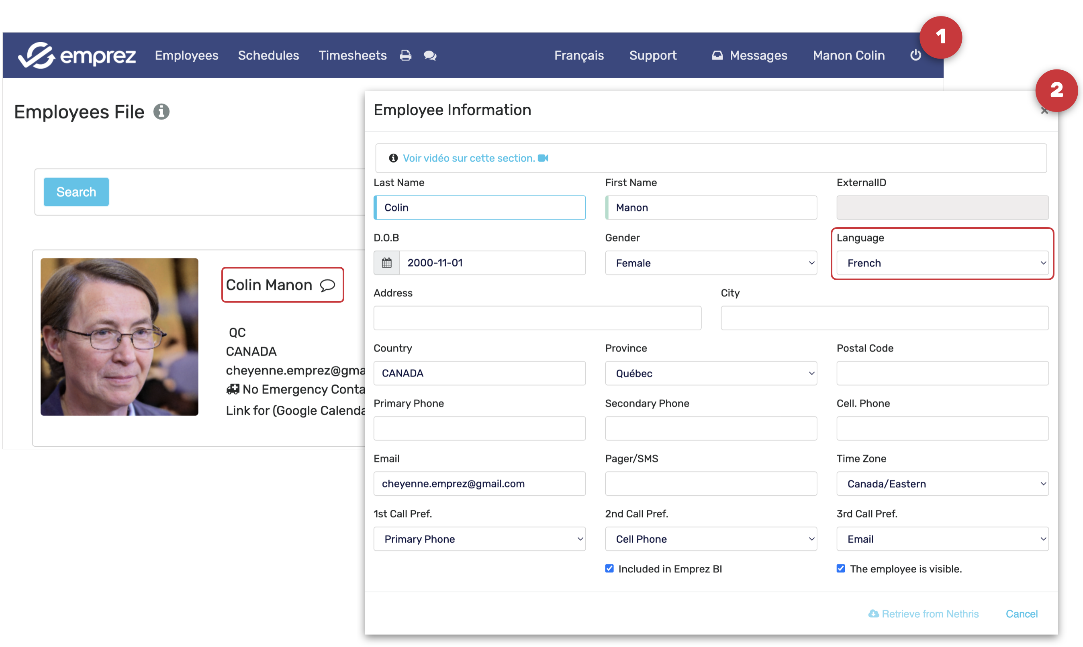Toggle The employee is visible checkbox
1083x647 pixels.
841,568
